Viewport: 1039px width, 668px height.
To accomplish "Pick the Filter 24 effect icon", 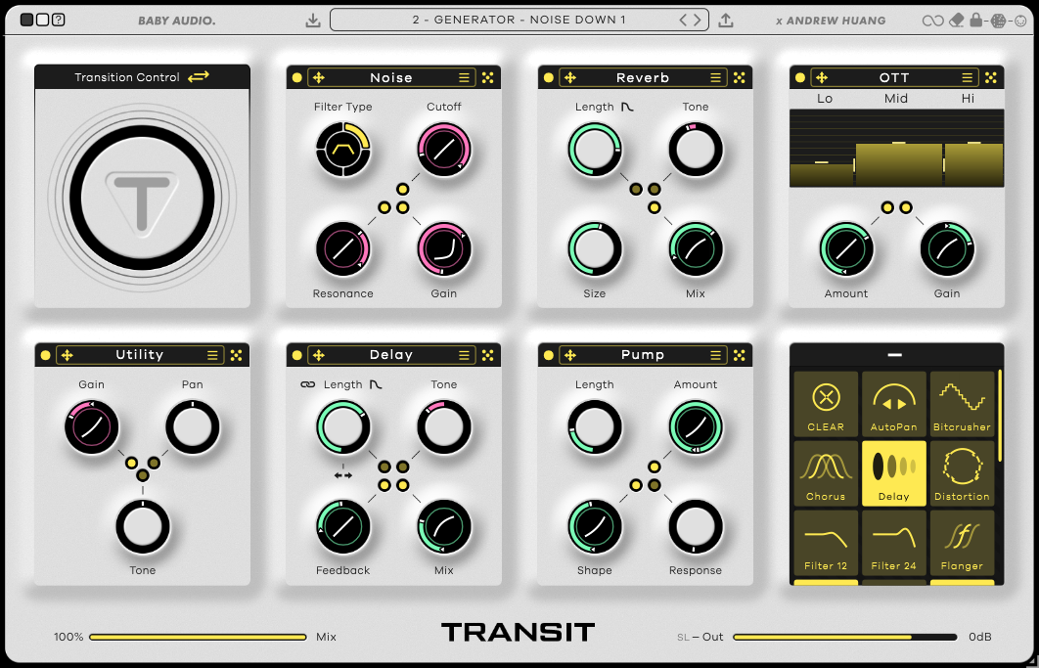I will [x=893, y=543].
